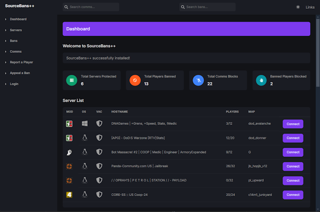Screen dimensions: 320x212
Task: Go to the Bans sidebar page
Action: click(14, 41)
